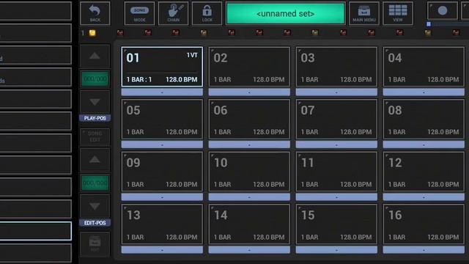
Task: Click the EDIT-POS label
Action: pos(95,223)
